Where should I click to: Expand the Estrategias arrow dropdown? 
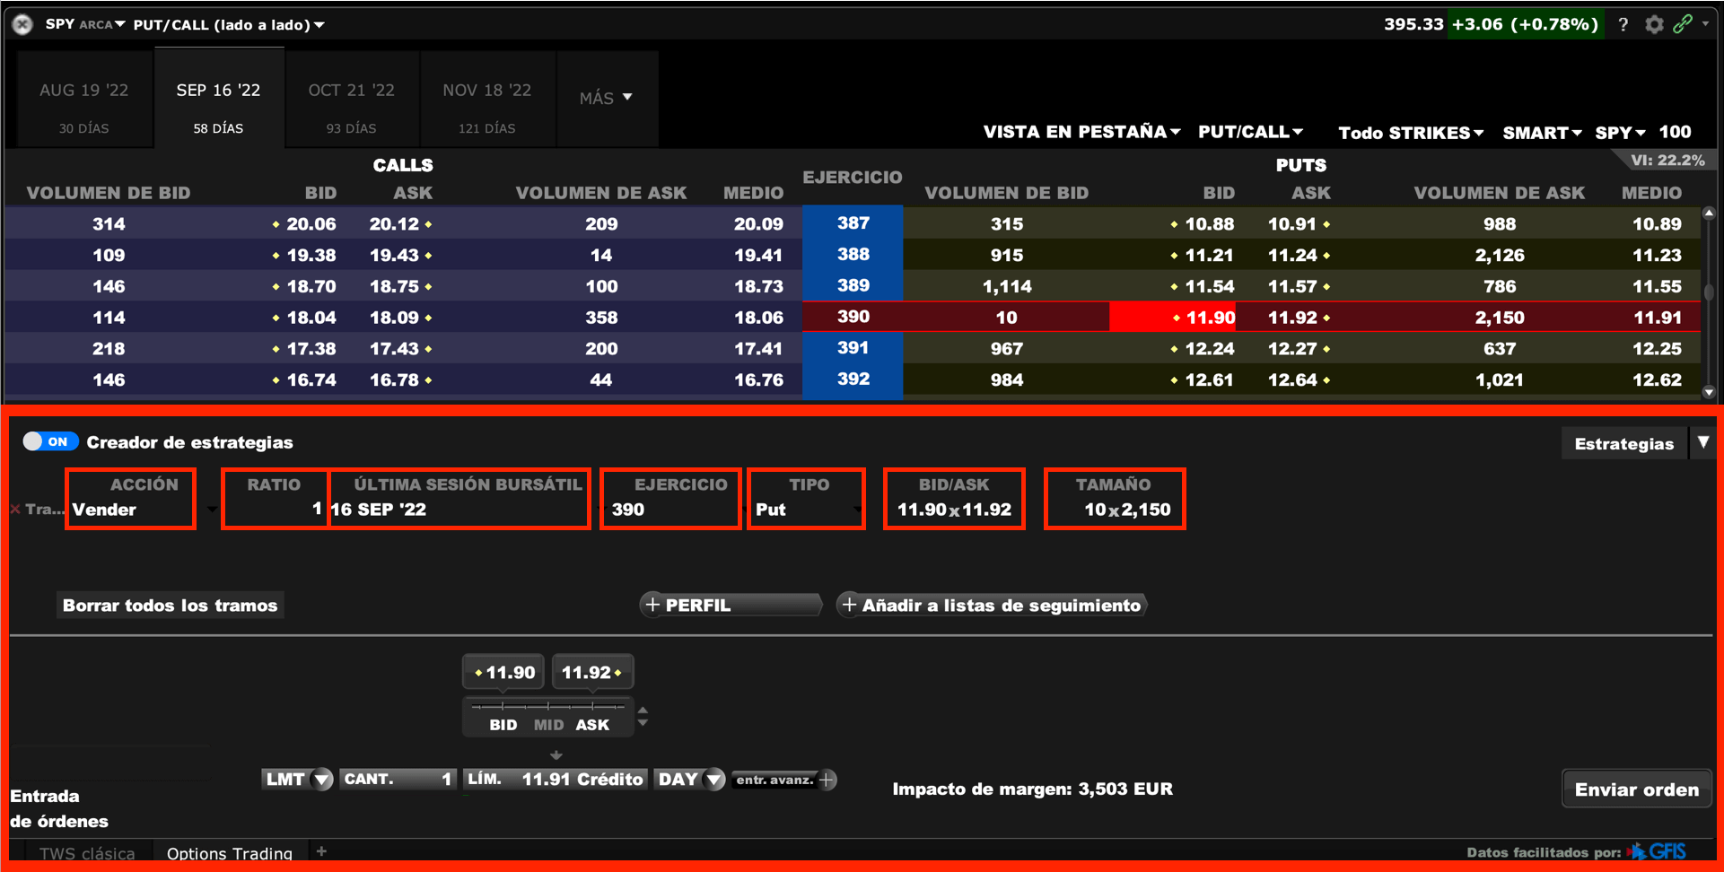pos(1703,442)
